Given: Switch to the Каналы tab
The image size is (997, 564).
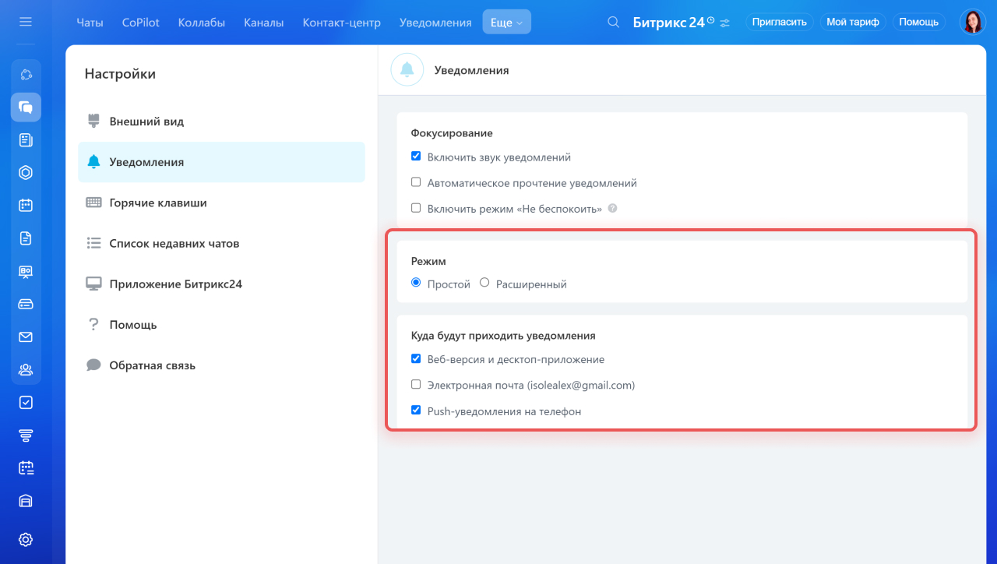Looking at the screenshot, I should [x=264, y=22].
